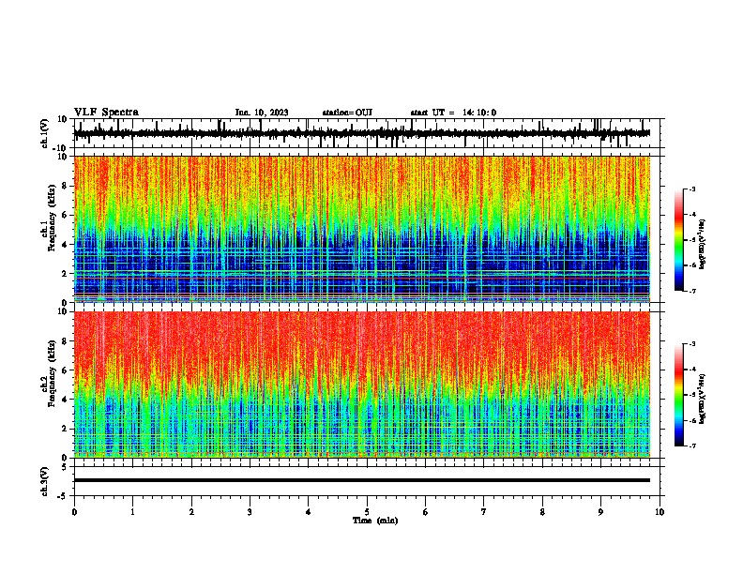Click the "0" tick on the time axis
Screen dimensions: 743x574
pos(74,512)
